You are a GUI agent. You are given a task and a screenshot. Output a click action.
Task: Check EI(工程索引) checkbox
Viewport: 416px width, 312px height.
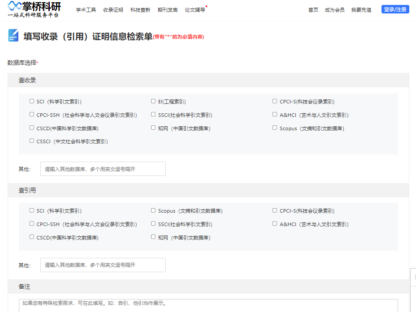[x=153, y=101]
